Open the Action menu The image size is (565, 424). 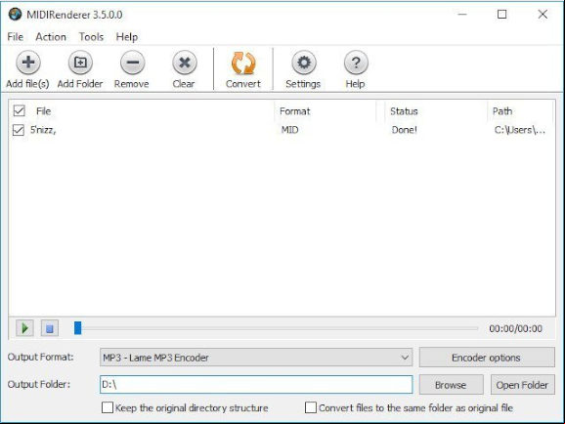coord(51,37)
